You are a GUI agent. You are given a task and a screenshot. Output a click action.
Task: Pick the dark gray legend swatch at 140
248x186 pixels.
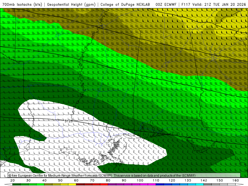(207, 184)
